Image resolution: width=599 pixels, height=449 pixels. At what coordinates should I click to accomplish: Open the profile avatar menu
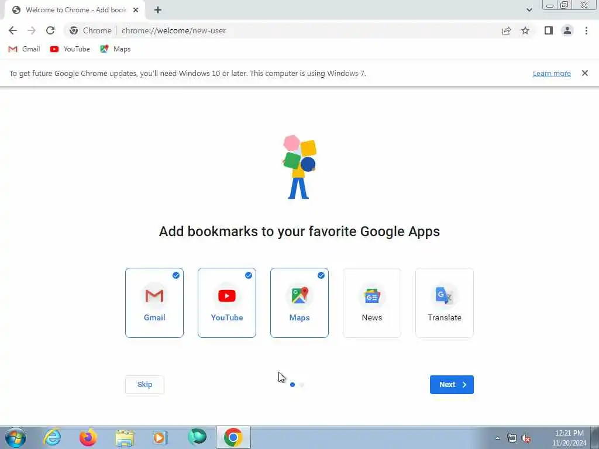point(567,30)
